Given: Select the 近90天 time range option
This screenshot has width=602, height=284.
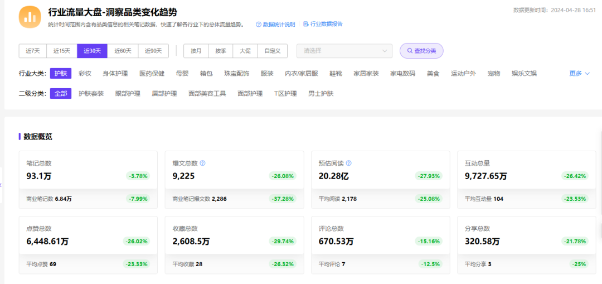Looking at the screenshot, I should [x=153, y=51].
